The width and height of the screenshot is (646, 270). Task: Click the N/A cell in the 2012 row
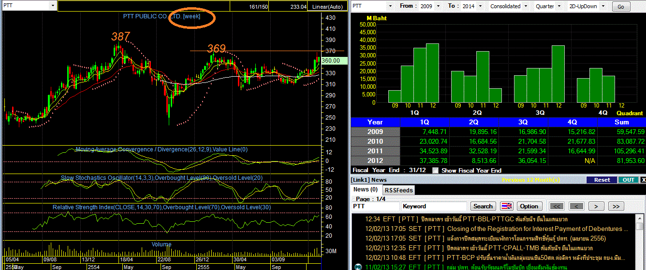573,161
